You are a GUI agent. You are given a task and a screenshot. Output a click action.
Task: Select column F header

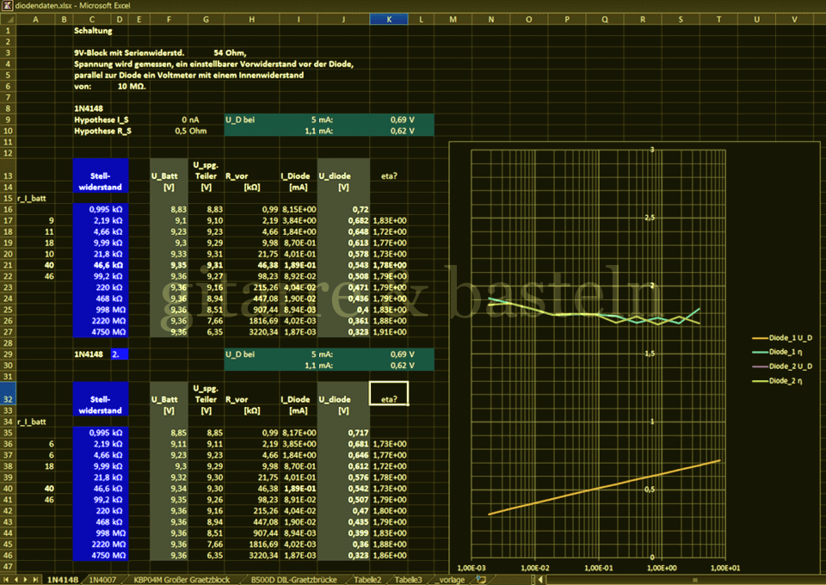click(169, 20)
